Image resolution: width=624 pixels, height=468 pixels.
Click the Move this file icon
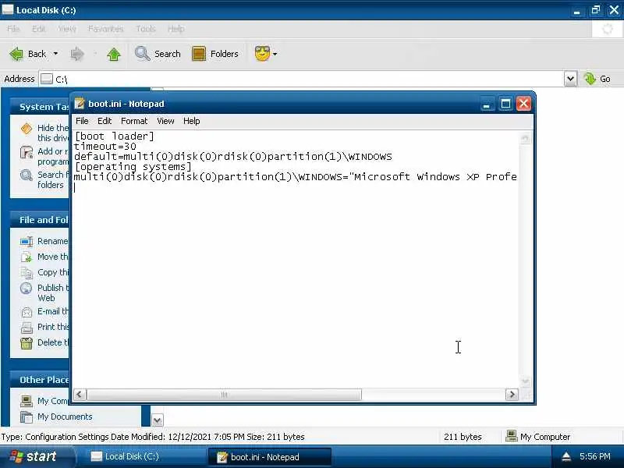point(27,257)
